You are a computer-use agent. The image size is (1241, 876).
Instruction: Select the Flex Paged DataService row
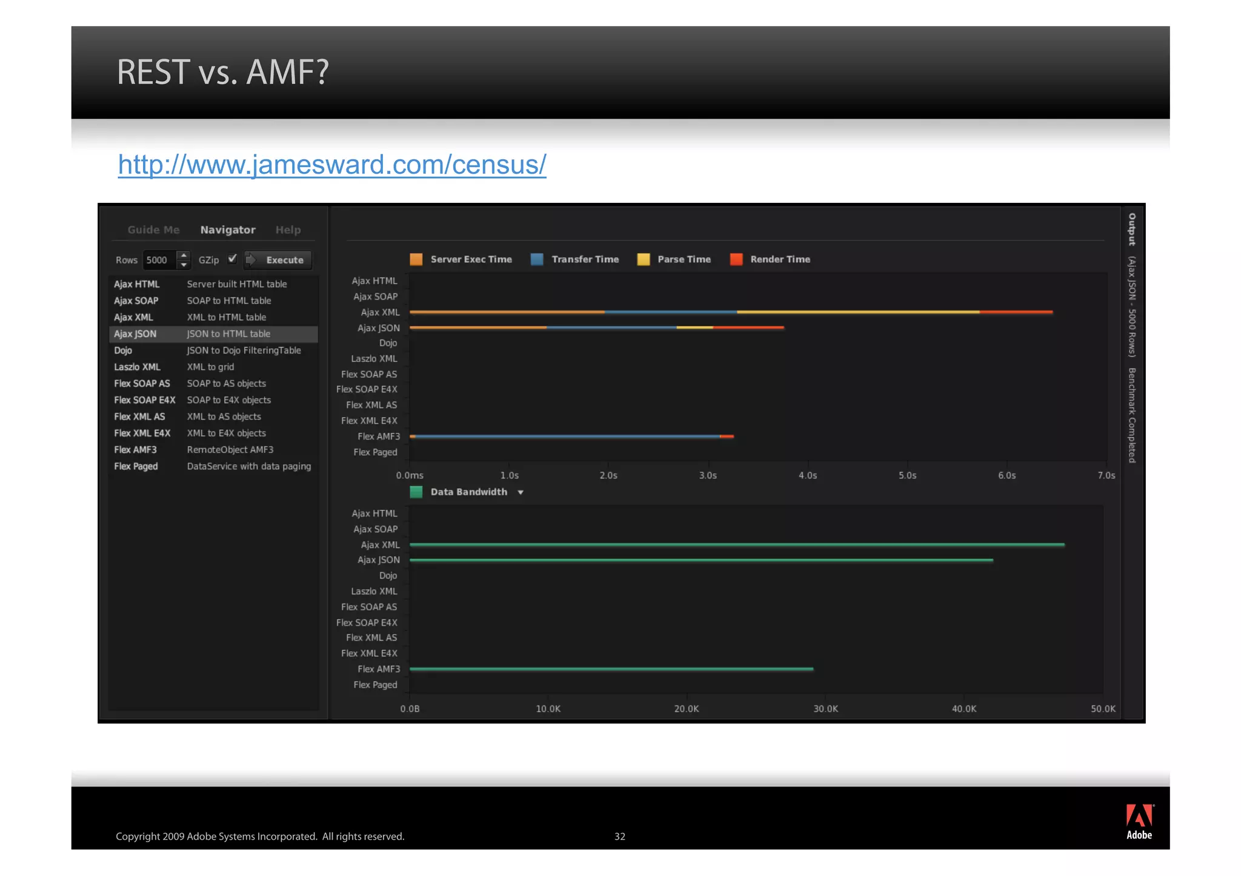[x=213, y=466]
